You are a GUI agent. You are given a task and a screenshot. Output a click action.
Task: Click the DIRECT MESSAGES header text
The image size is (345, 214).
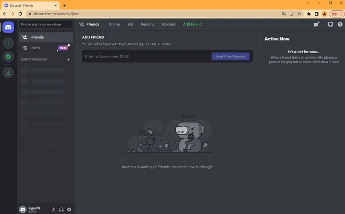point(34,60)
